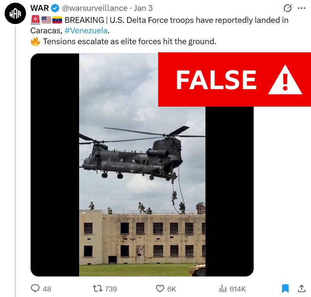Click the reply speech bubble icon
This screenshot has height=297, width=311.
tap(35, 288)
